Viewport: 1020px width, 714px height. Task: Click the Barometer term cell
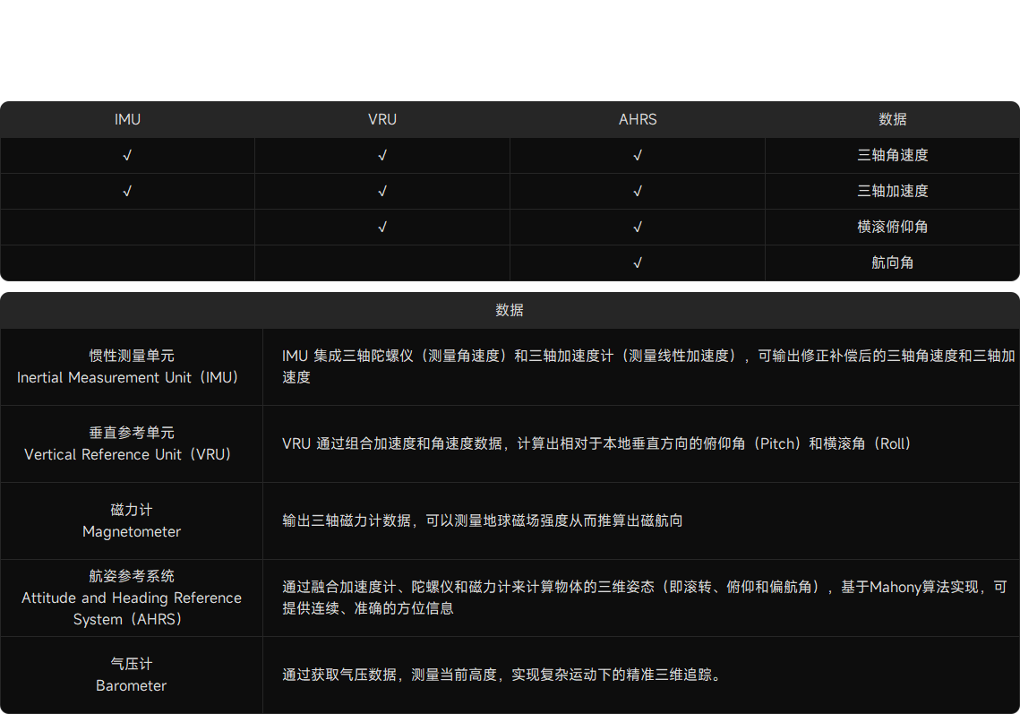pos(131,675)
